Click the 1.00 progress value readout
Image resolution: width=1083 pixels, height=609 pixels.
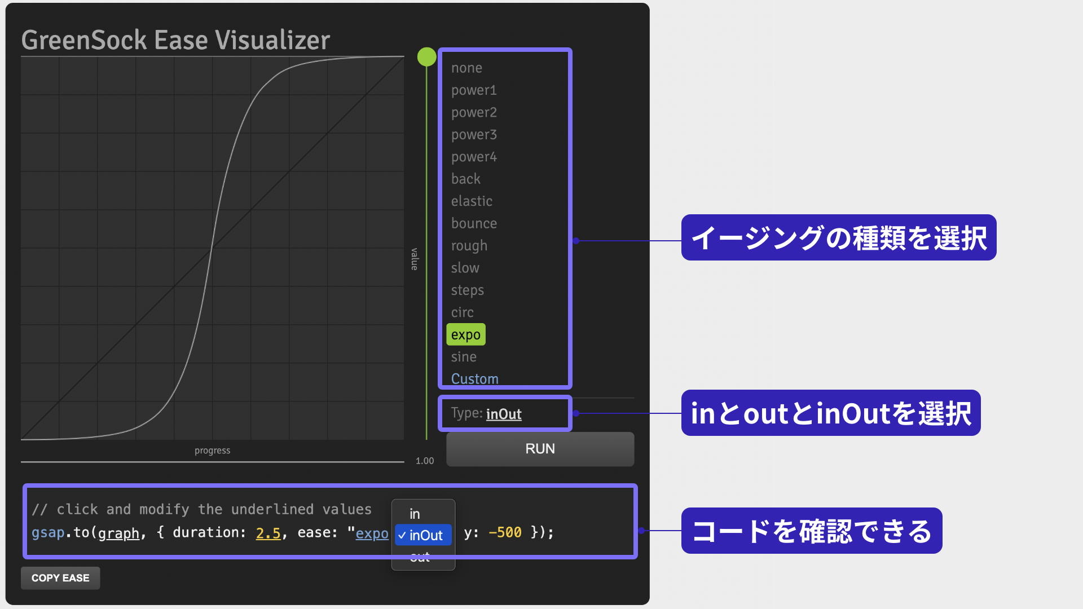click(x=425, y=461)
